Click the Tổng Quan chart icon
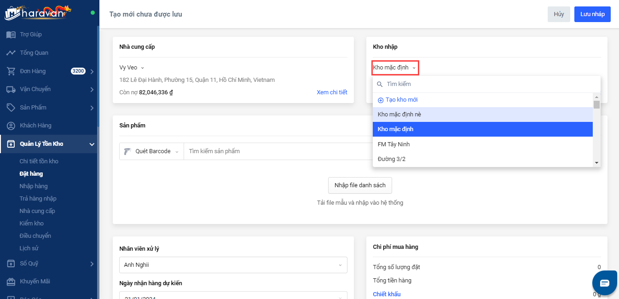This screenshot has width=619, height=299. [11, 53]
